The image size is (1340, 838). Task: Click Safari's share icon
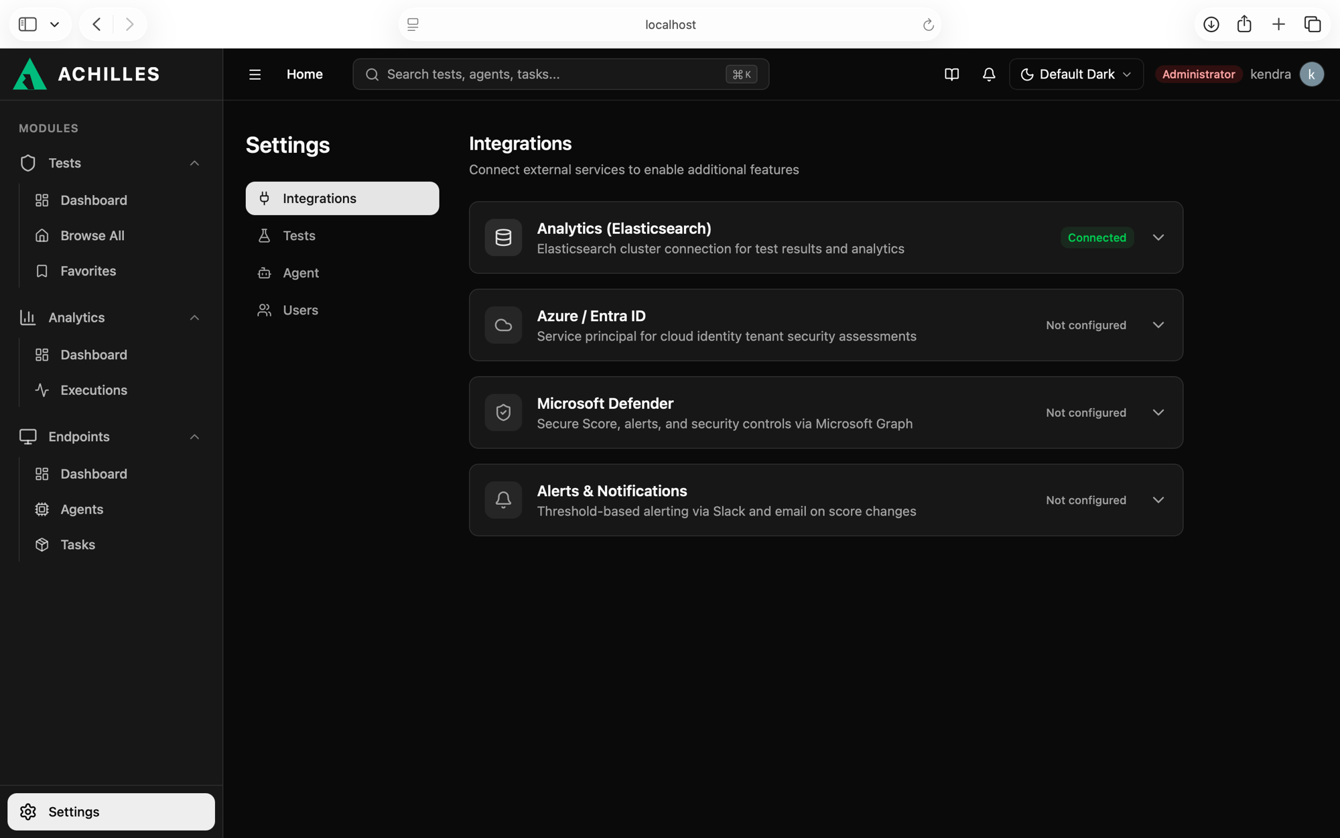coord(1244,24)
